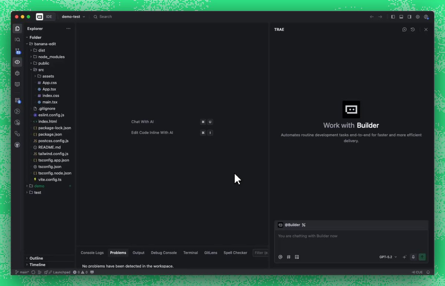Click the activity bar icon above the nodes icon
Viewport: 445px width, 286px height.
click(17, 123)
